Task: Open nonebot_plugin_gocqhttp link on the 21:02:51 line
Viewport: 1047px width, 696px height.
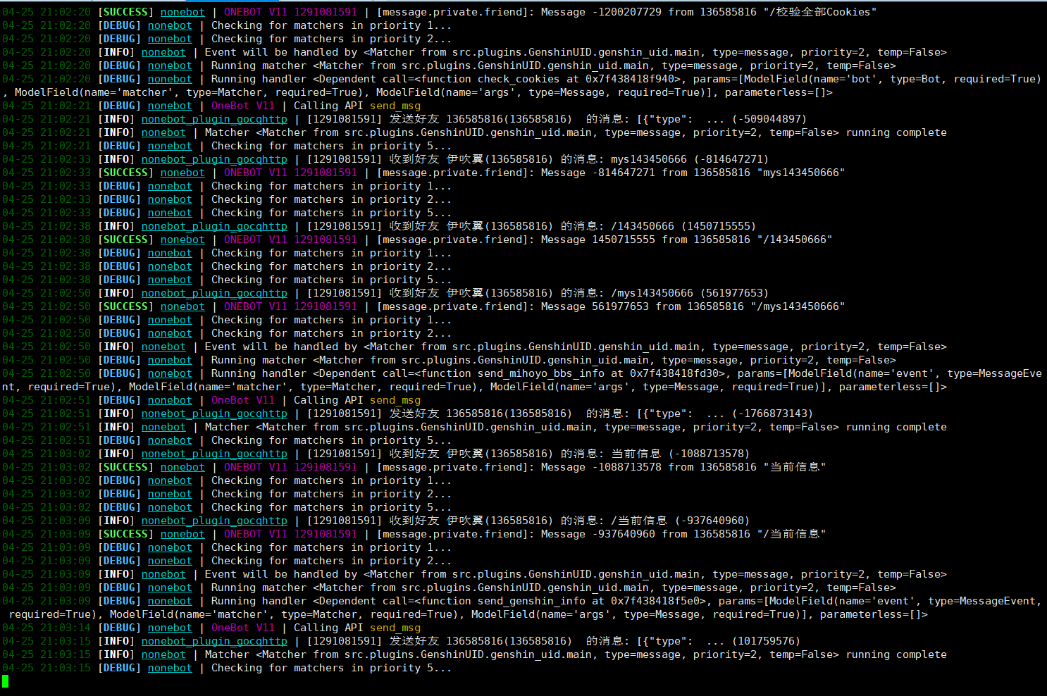Action: point(214,414)
